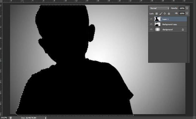This screenshot has width=196, height=119.
Task: Open the Fill slider dropdown arrow
Action: click(x=187, y=13)
